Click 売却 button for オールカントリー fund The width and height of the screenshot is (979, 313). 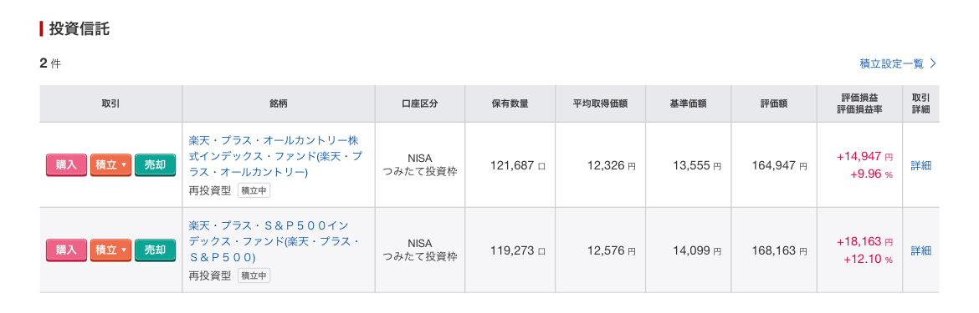pyautogui.click(x=156, y=165)
